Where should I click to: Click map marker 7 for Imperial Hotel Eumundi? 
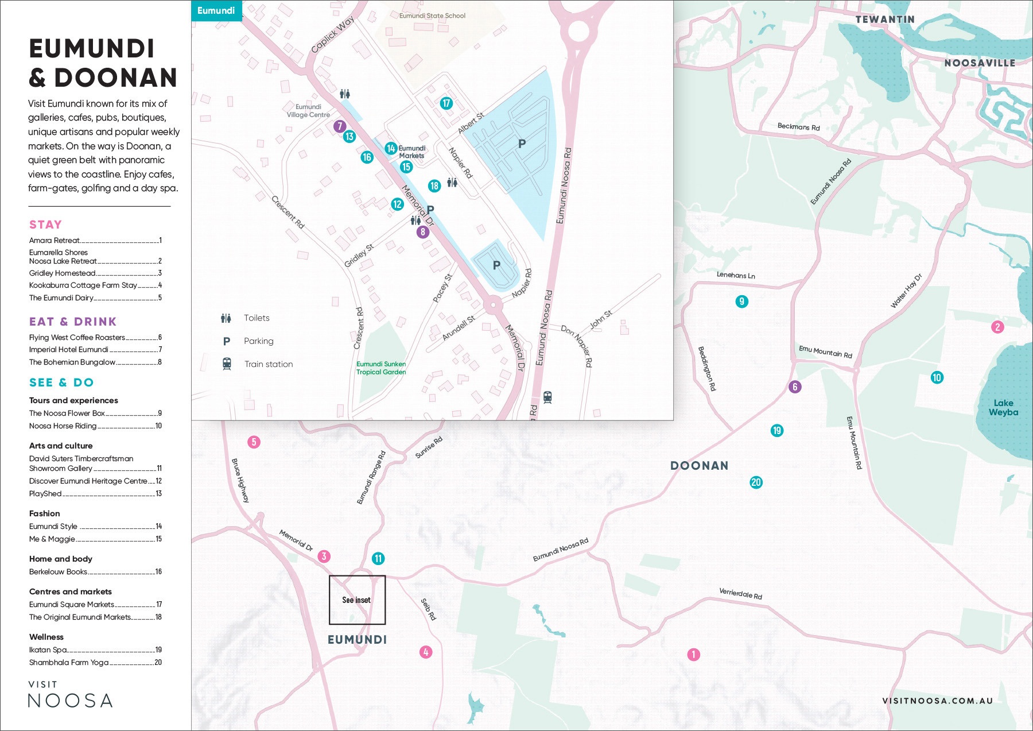click(x=340, y=126)
